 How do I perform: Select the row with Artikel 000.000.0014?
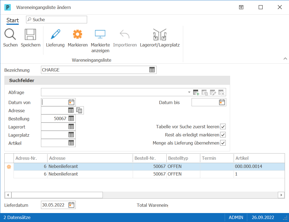pos(149,167)
